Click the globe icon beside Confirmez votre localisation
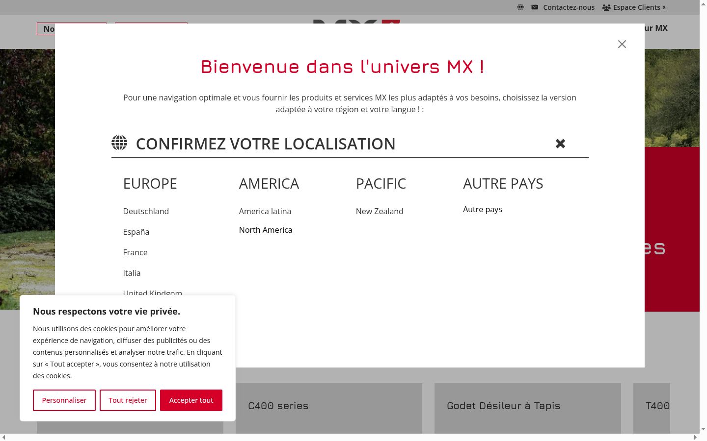707x441 pixels. (x=119, y=143)
